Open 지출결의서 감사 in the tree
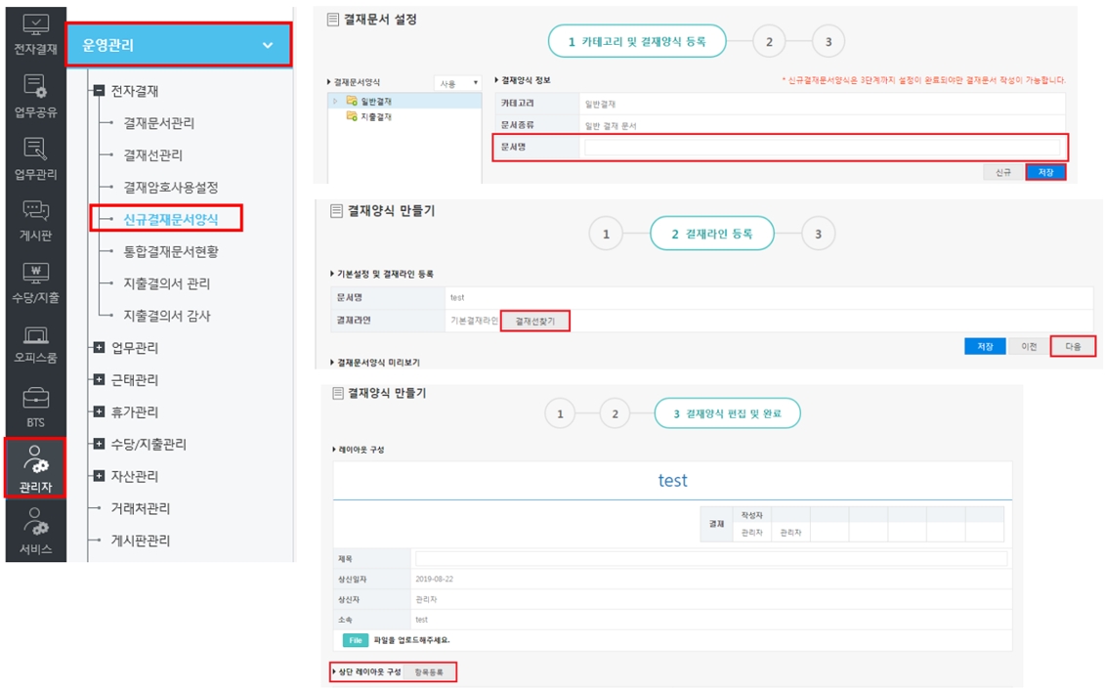 pyautogui.click(x=167, y=315)
